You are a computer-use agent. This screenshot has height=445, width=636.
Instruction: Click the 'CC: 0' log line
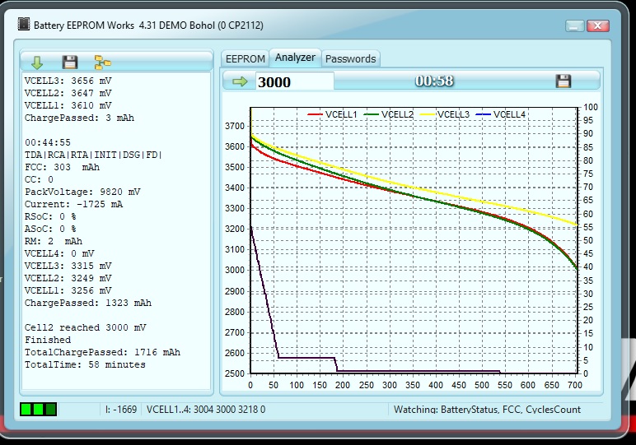39,179
